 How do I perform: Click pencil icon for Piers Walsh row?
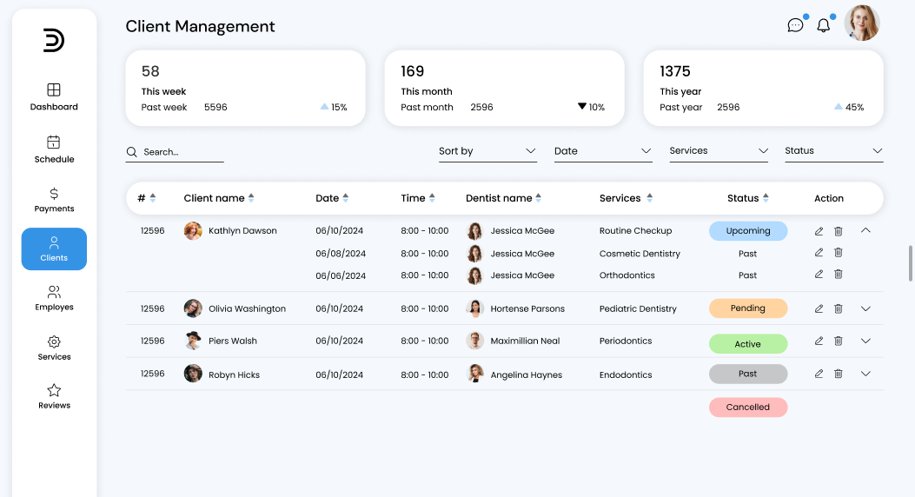coord(819,341)
